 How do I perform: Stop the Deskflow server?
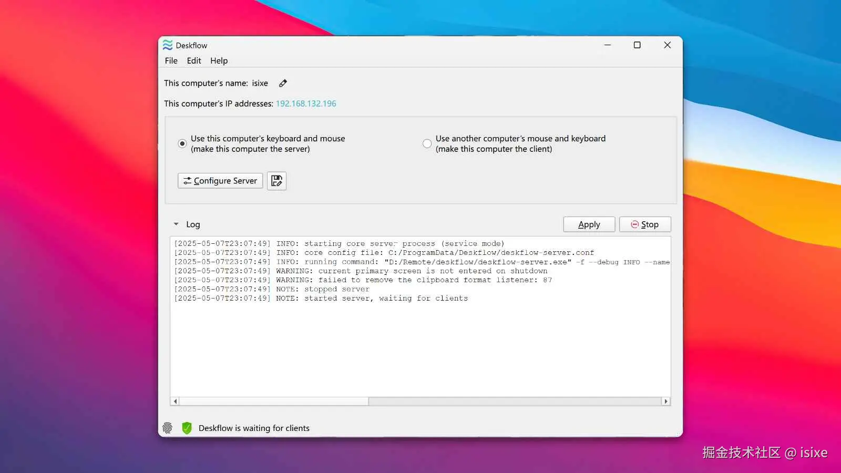[645, 224]
